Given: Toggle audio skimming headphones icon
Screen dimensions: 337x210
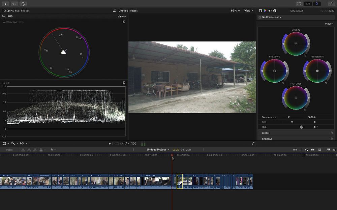Looking at the screenshot, I should coord(307,150).
